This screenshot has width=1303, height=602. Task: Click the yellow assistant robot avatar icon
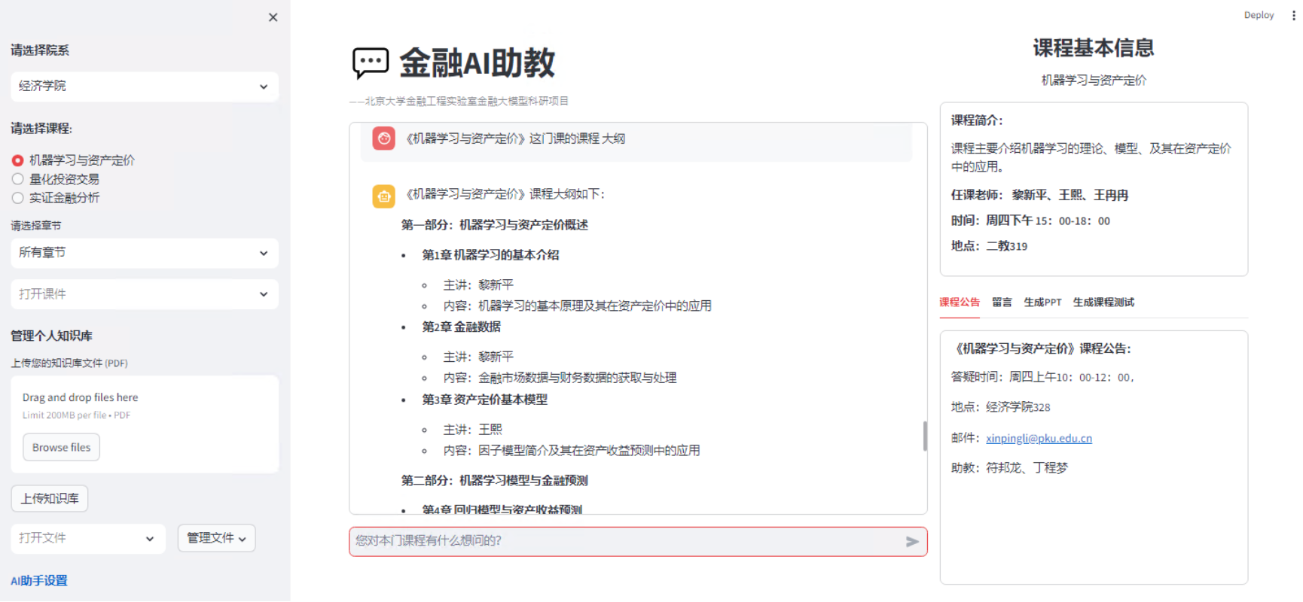[x=384, y=196]
